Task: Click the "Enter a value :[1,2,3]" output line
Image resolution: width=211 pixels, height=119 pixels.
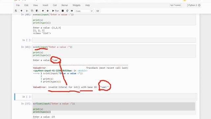Action: (x=47, y=28)
